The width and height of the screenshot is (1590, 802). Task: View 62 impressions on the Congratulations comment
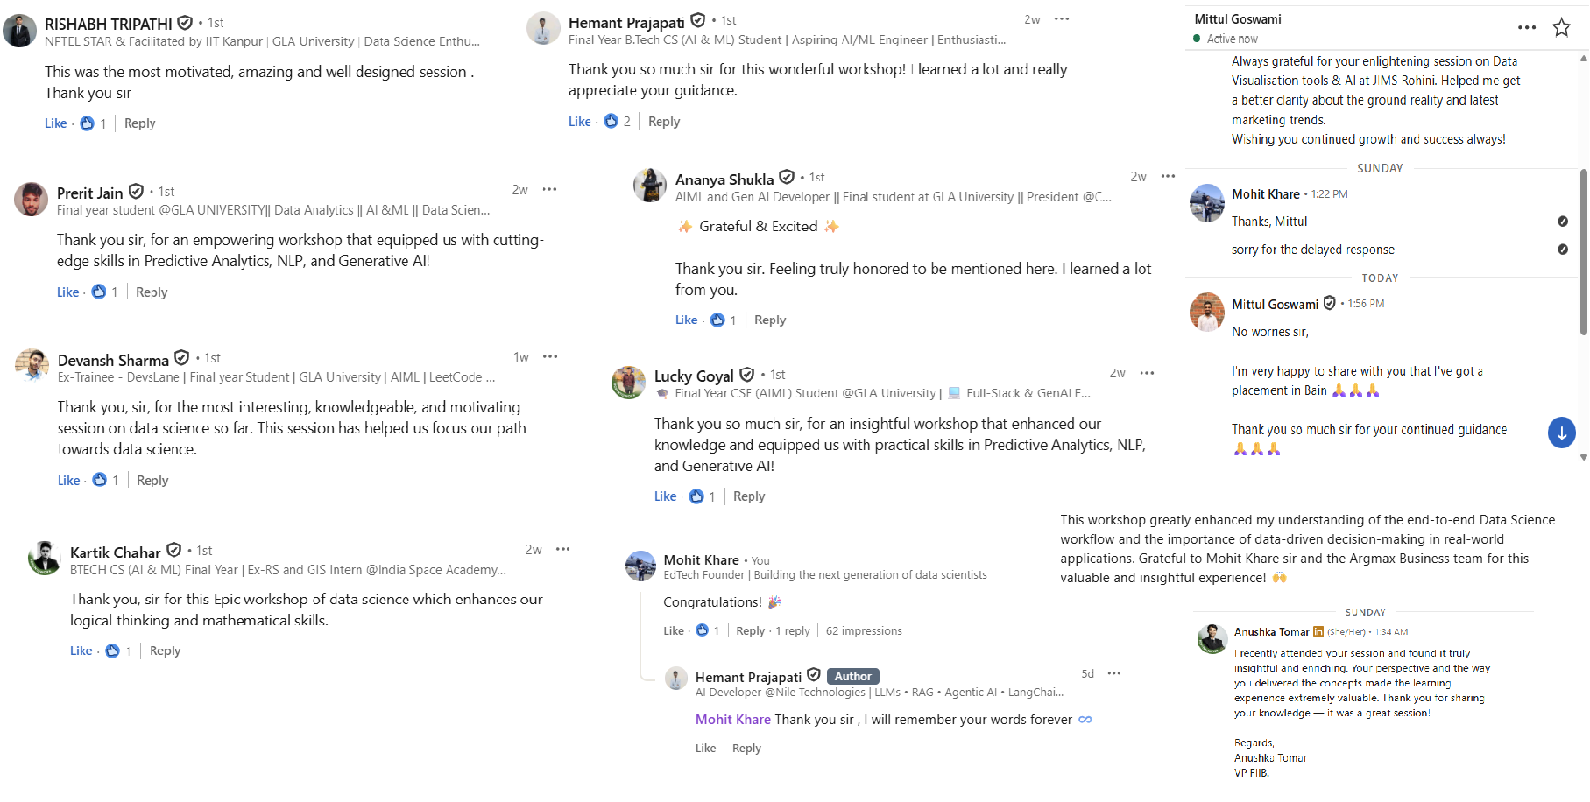pos(864,630)
